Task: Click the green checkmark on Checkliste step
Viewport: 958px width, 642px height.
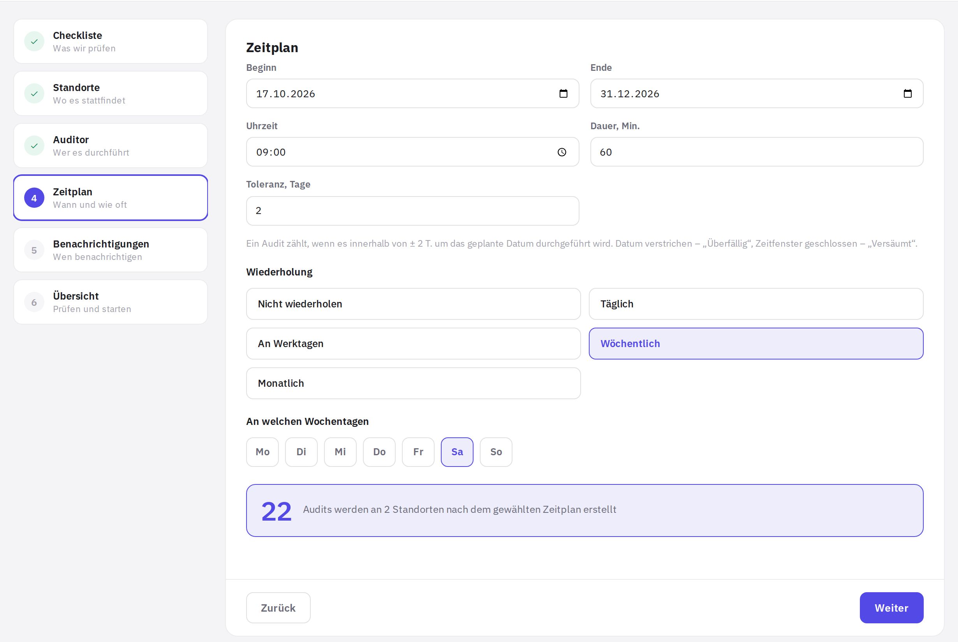Action: tap(34, 41)
